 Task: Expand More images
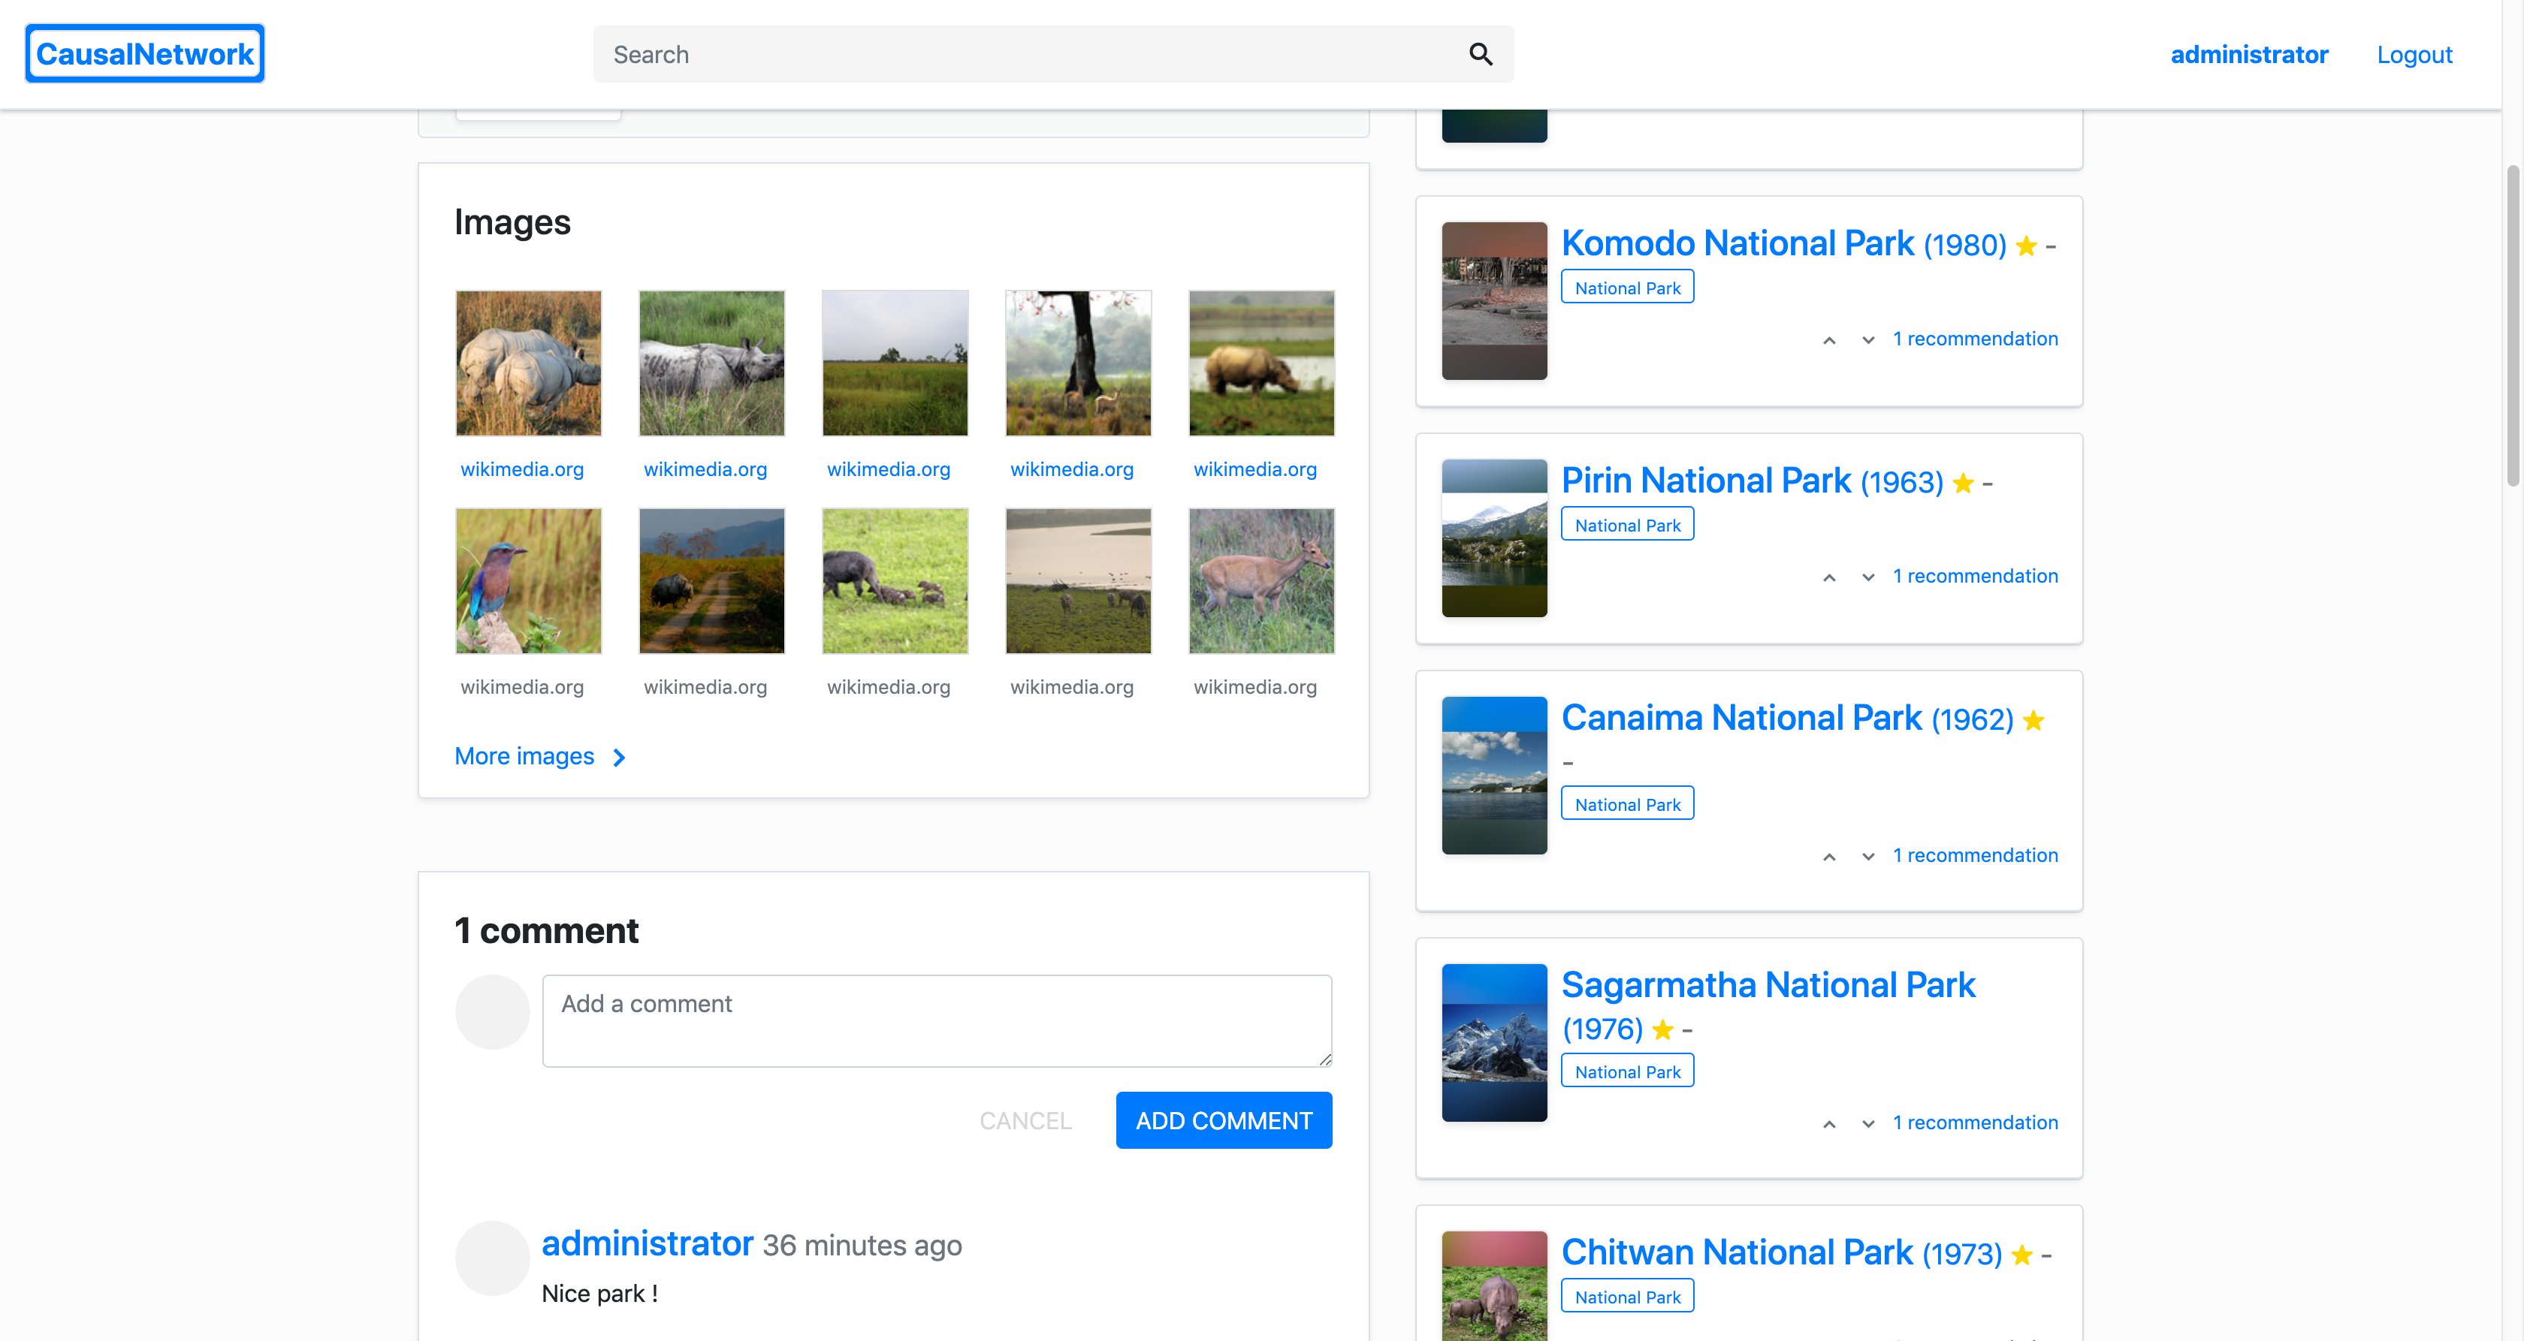click(x=524, y=756)
